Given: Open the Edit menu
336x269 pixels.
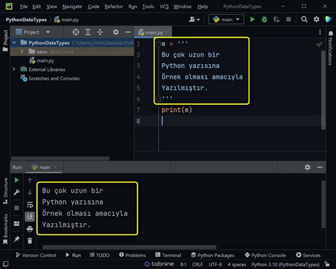Looking at the screenshot, I should [36, 6].
